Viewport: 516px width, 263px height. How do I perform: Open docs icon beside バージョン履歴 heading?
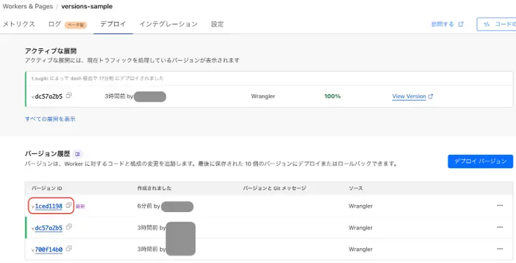coord(78,154)
